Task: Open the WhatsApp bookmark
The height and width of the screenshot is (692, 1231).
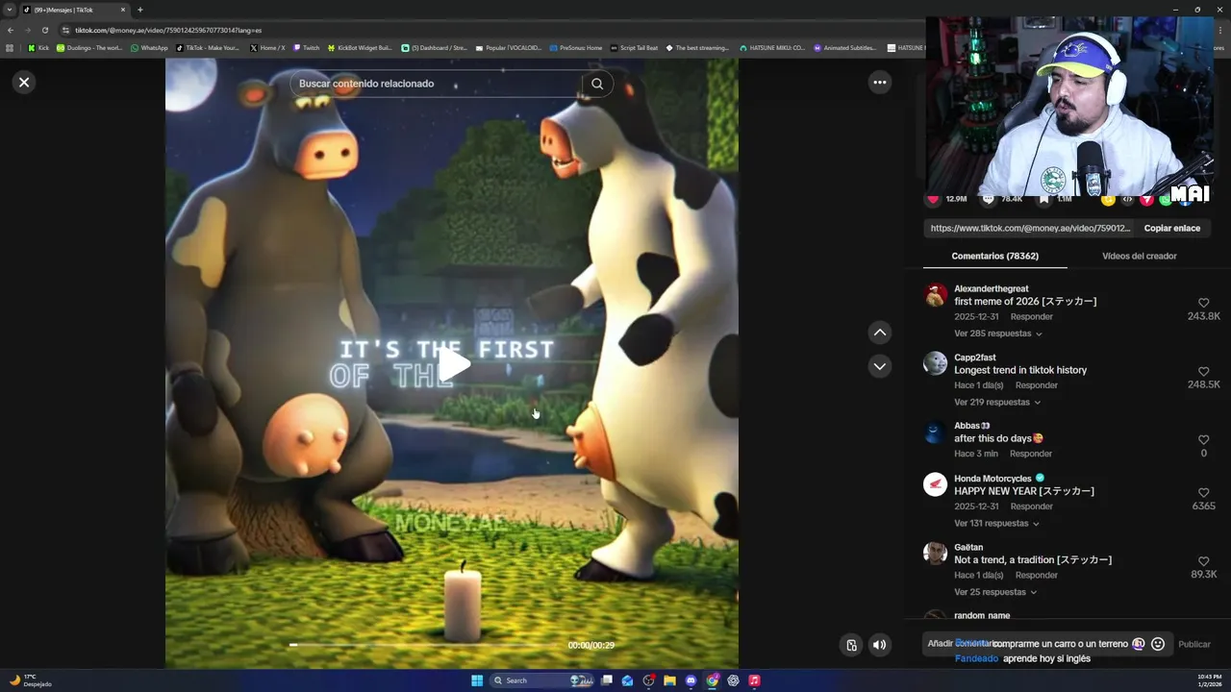Action: coord(148,47)
